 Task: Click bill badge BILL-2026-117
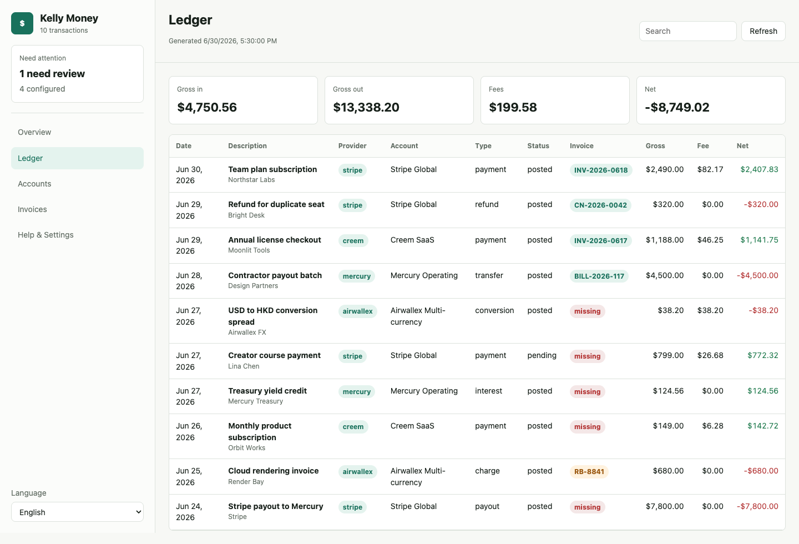[x=599, y=276]
